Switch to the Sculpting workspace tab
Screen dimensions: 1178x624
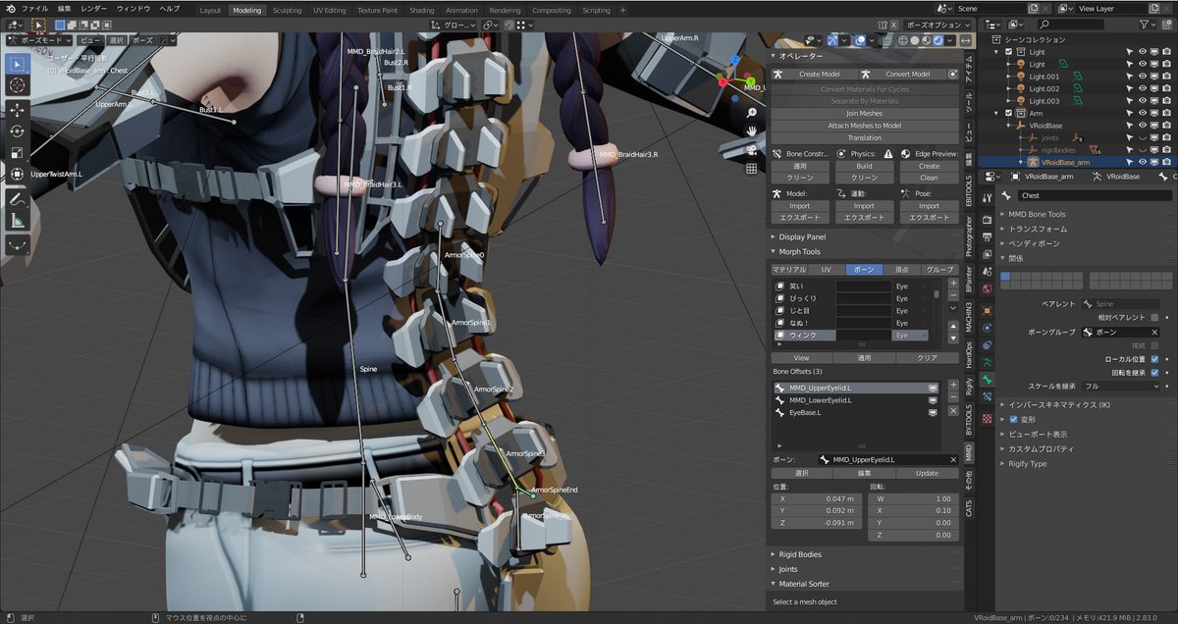point(287,10)
